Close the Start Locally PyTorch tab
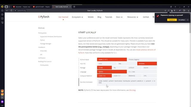Image resolution: width=191 pixels, height=107 pixels. pos(70,7)
